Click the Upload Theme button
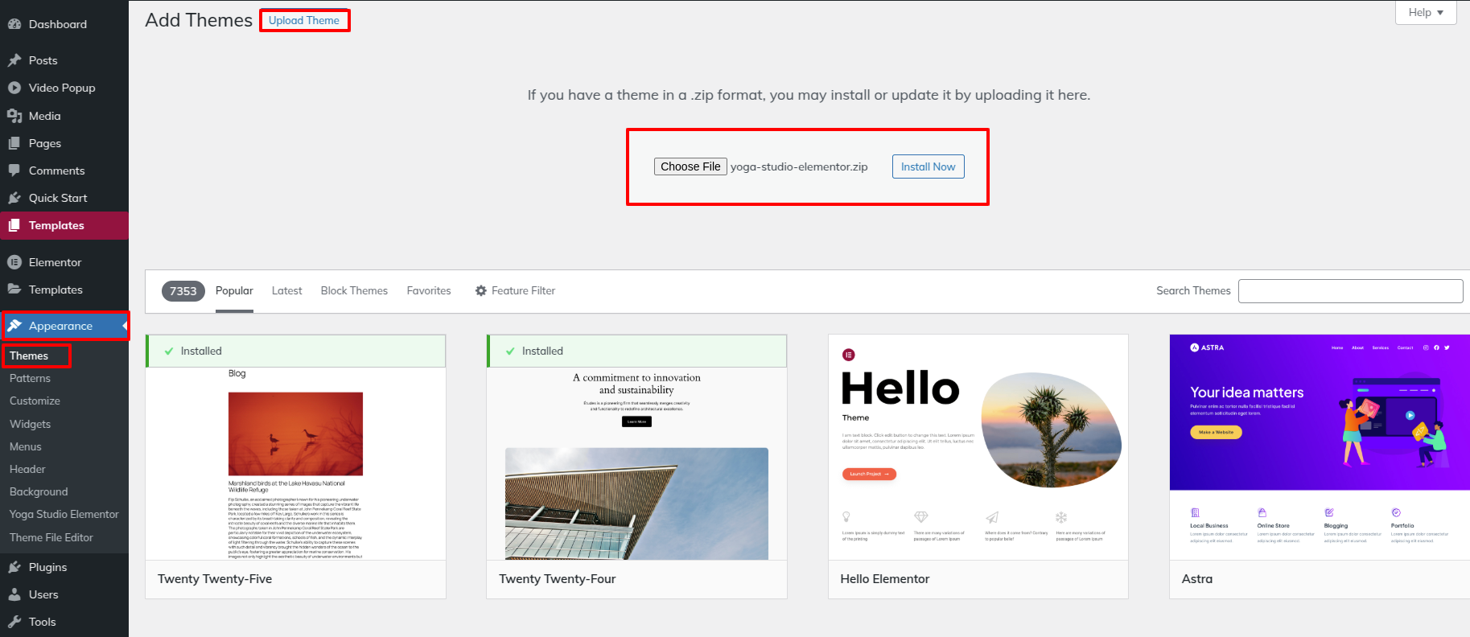1470x637 pixels. (304, 20)
